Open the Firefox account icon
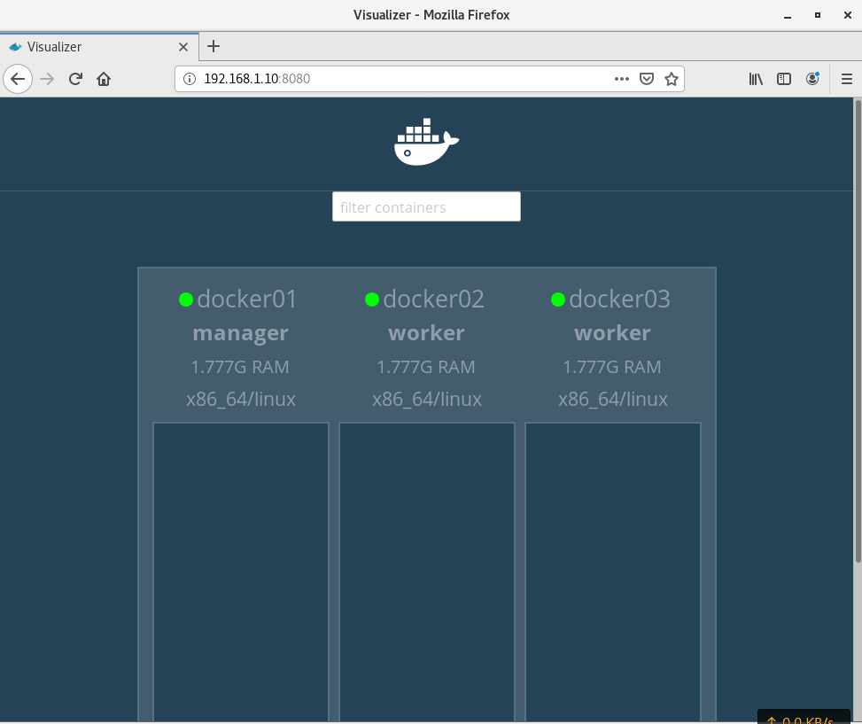The height and width of the screenshot is (724, 862). [x=812, y=79]
